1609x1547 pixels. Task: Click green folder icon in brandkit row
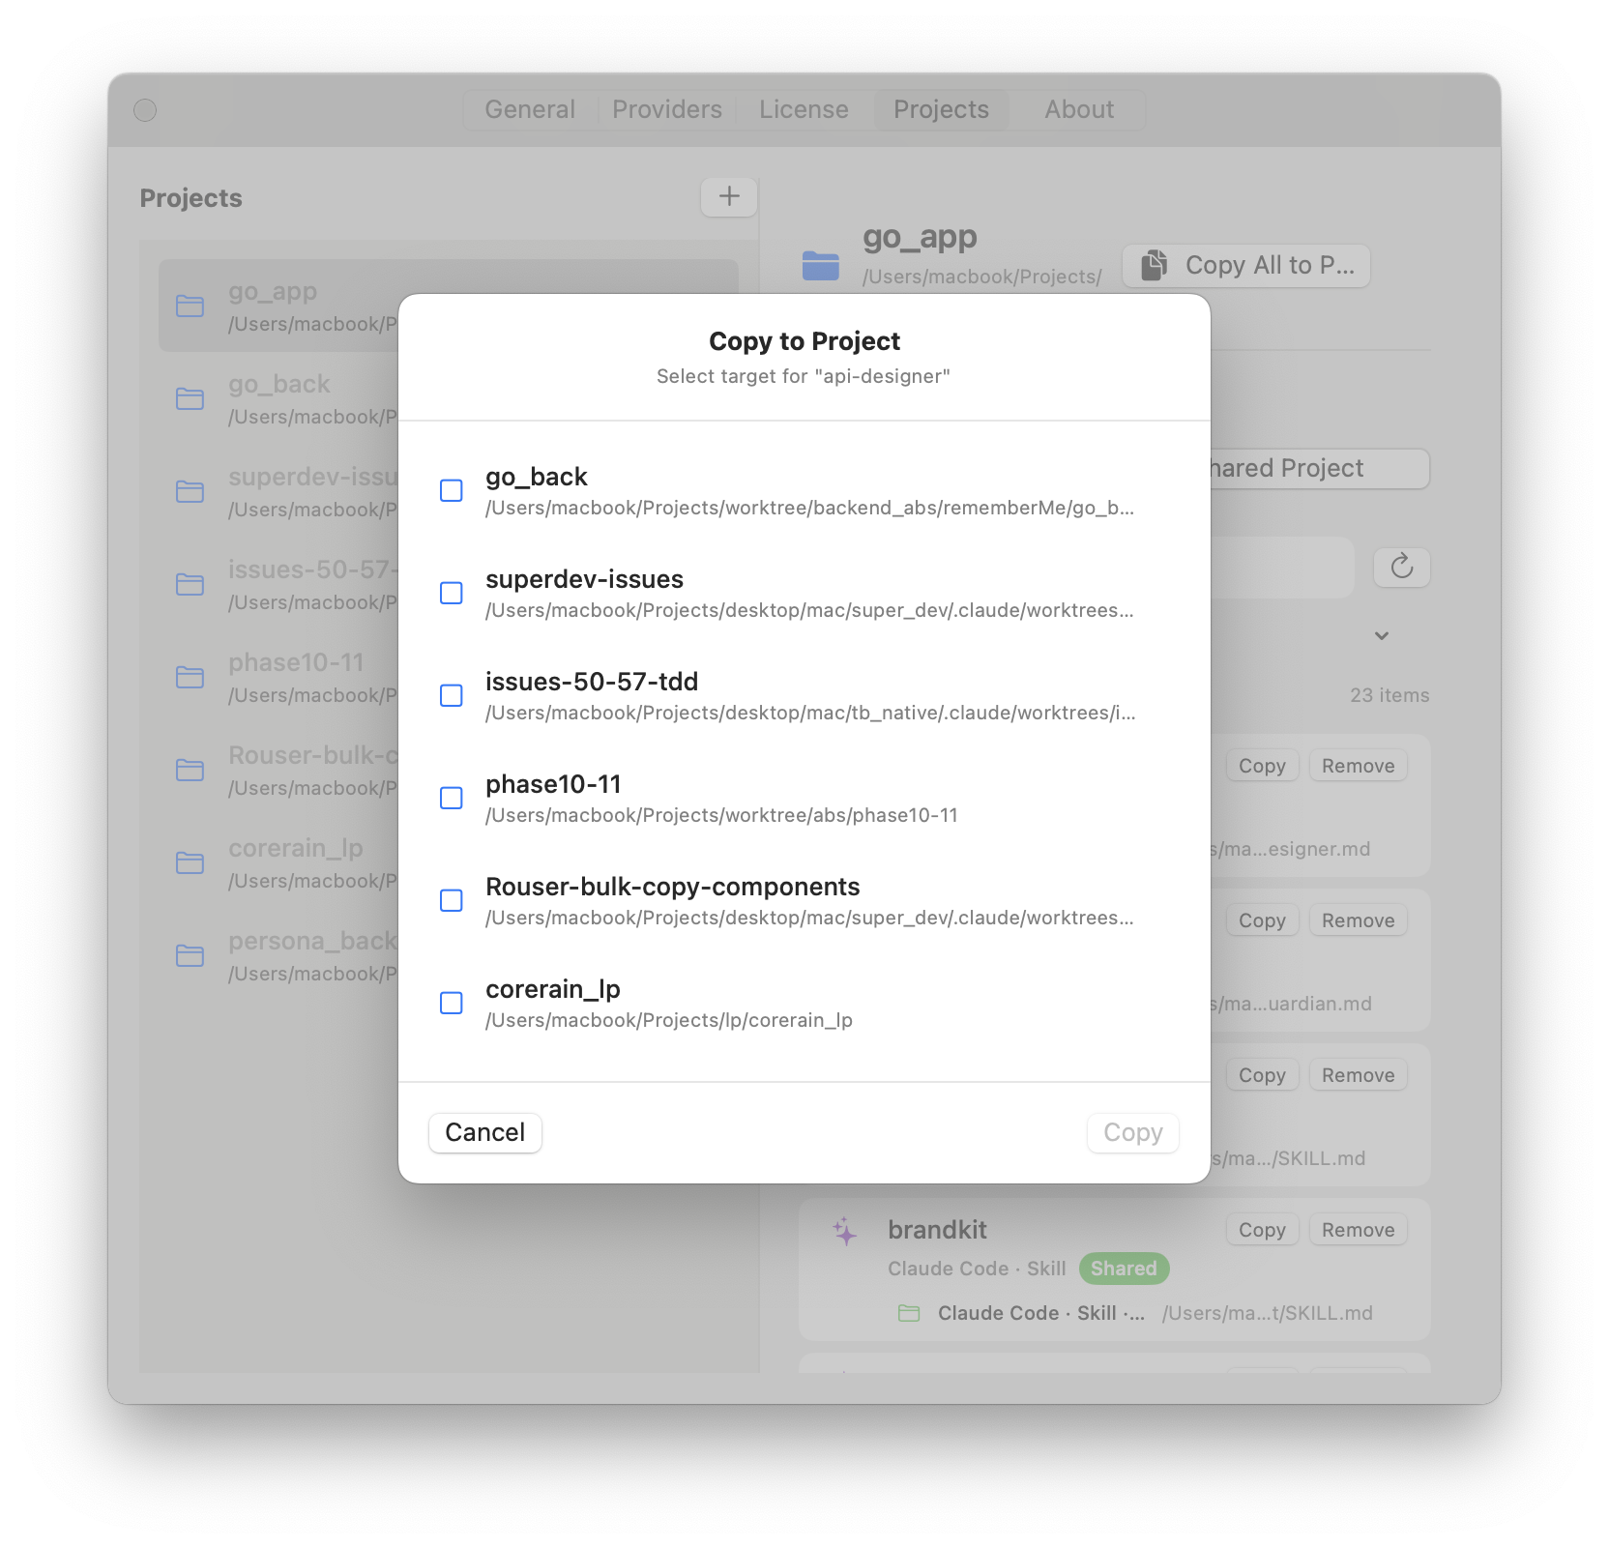[909, 1313]
